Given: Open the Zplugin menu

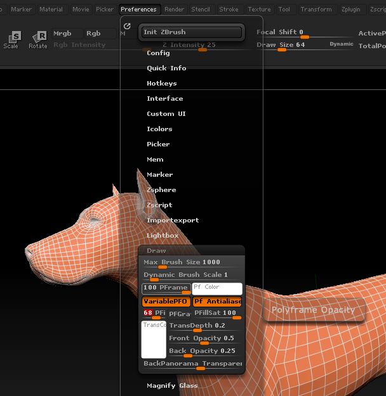Looking at the screenshot, I should tap(351, 10).
